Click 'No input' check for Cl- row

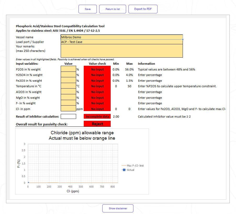click(x=97, y=109)
